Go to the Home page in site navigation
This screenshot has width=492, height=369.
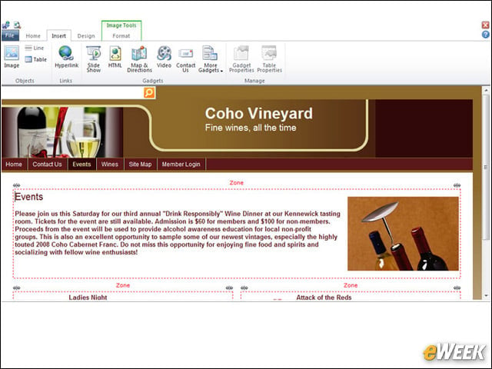pos(14,164)
